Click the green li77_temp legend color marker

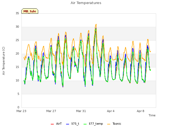pos(85,124)
